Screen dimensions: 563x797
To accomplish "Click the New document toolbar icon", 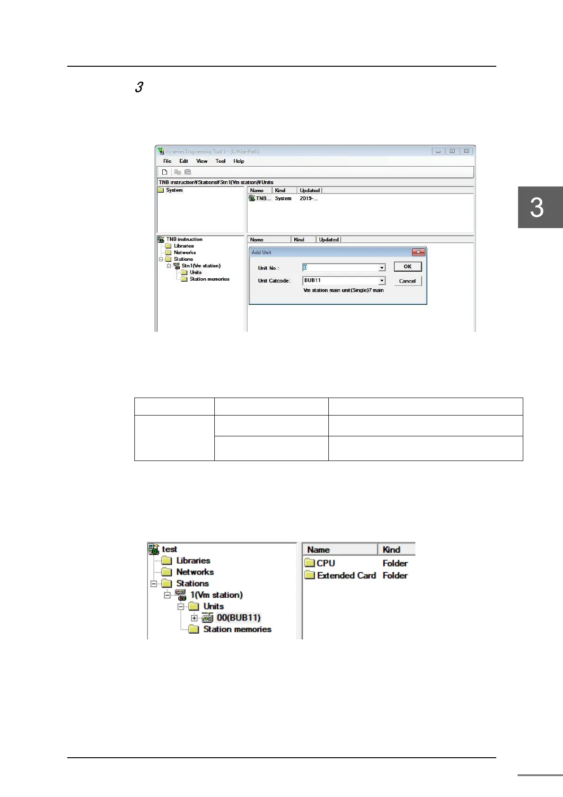I will pyautogui.click(x=165, y=172).
